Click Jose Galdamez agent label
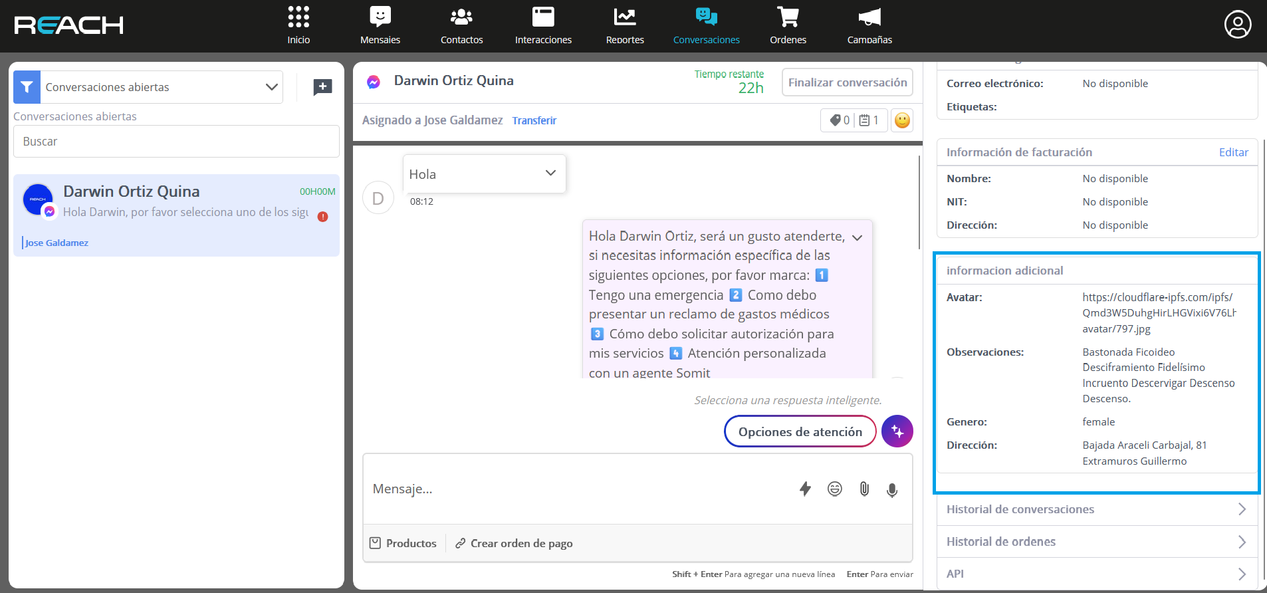Viewport: 1267px width, 593px height. 57,243
